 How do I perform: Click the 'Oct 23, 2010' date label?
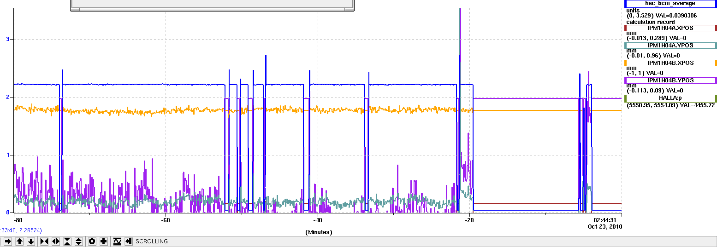tap(604, 226)
